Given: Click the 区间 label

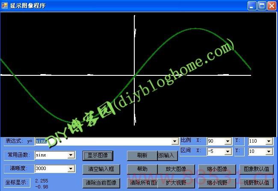Looking at the screenshot, I should [x=186, y=150].
